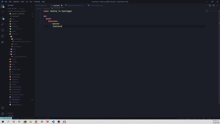Open the Terminal menu
Image resolution: width=220 pixels, height=124 pixels.
tap(37, 2)
